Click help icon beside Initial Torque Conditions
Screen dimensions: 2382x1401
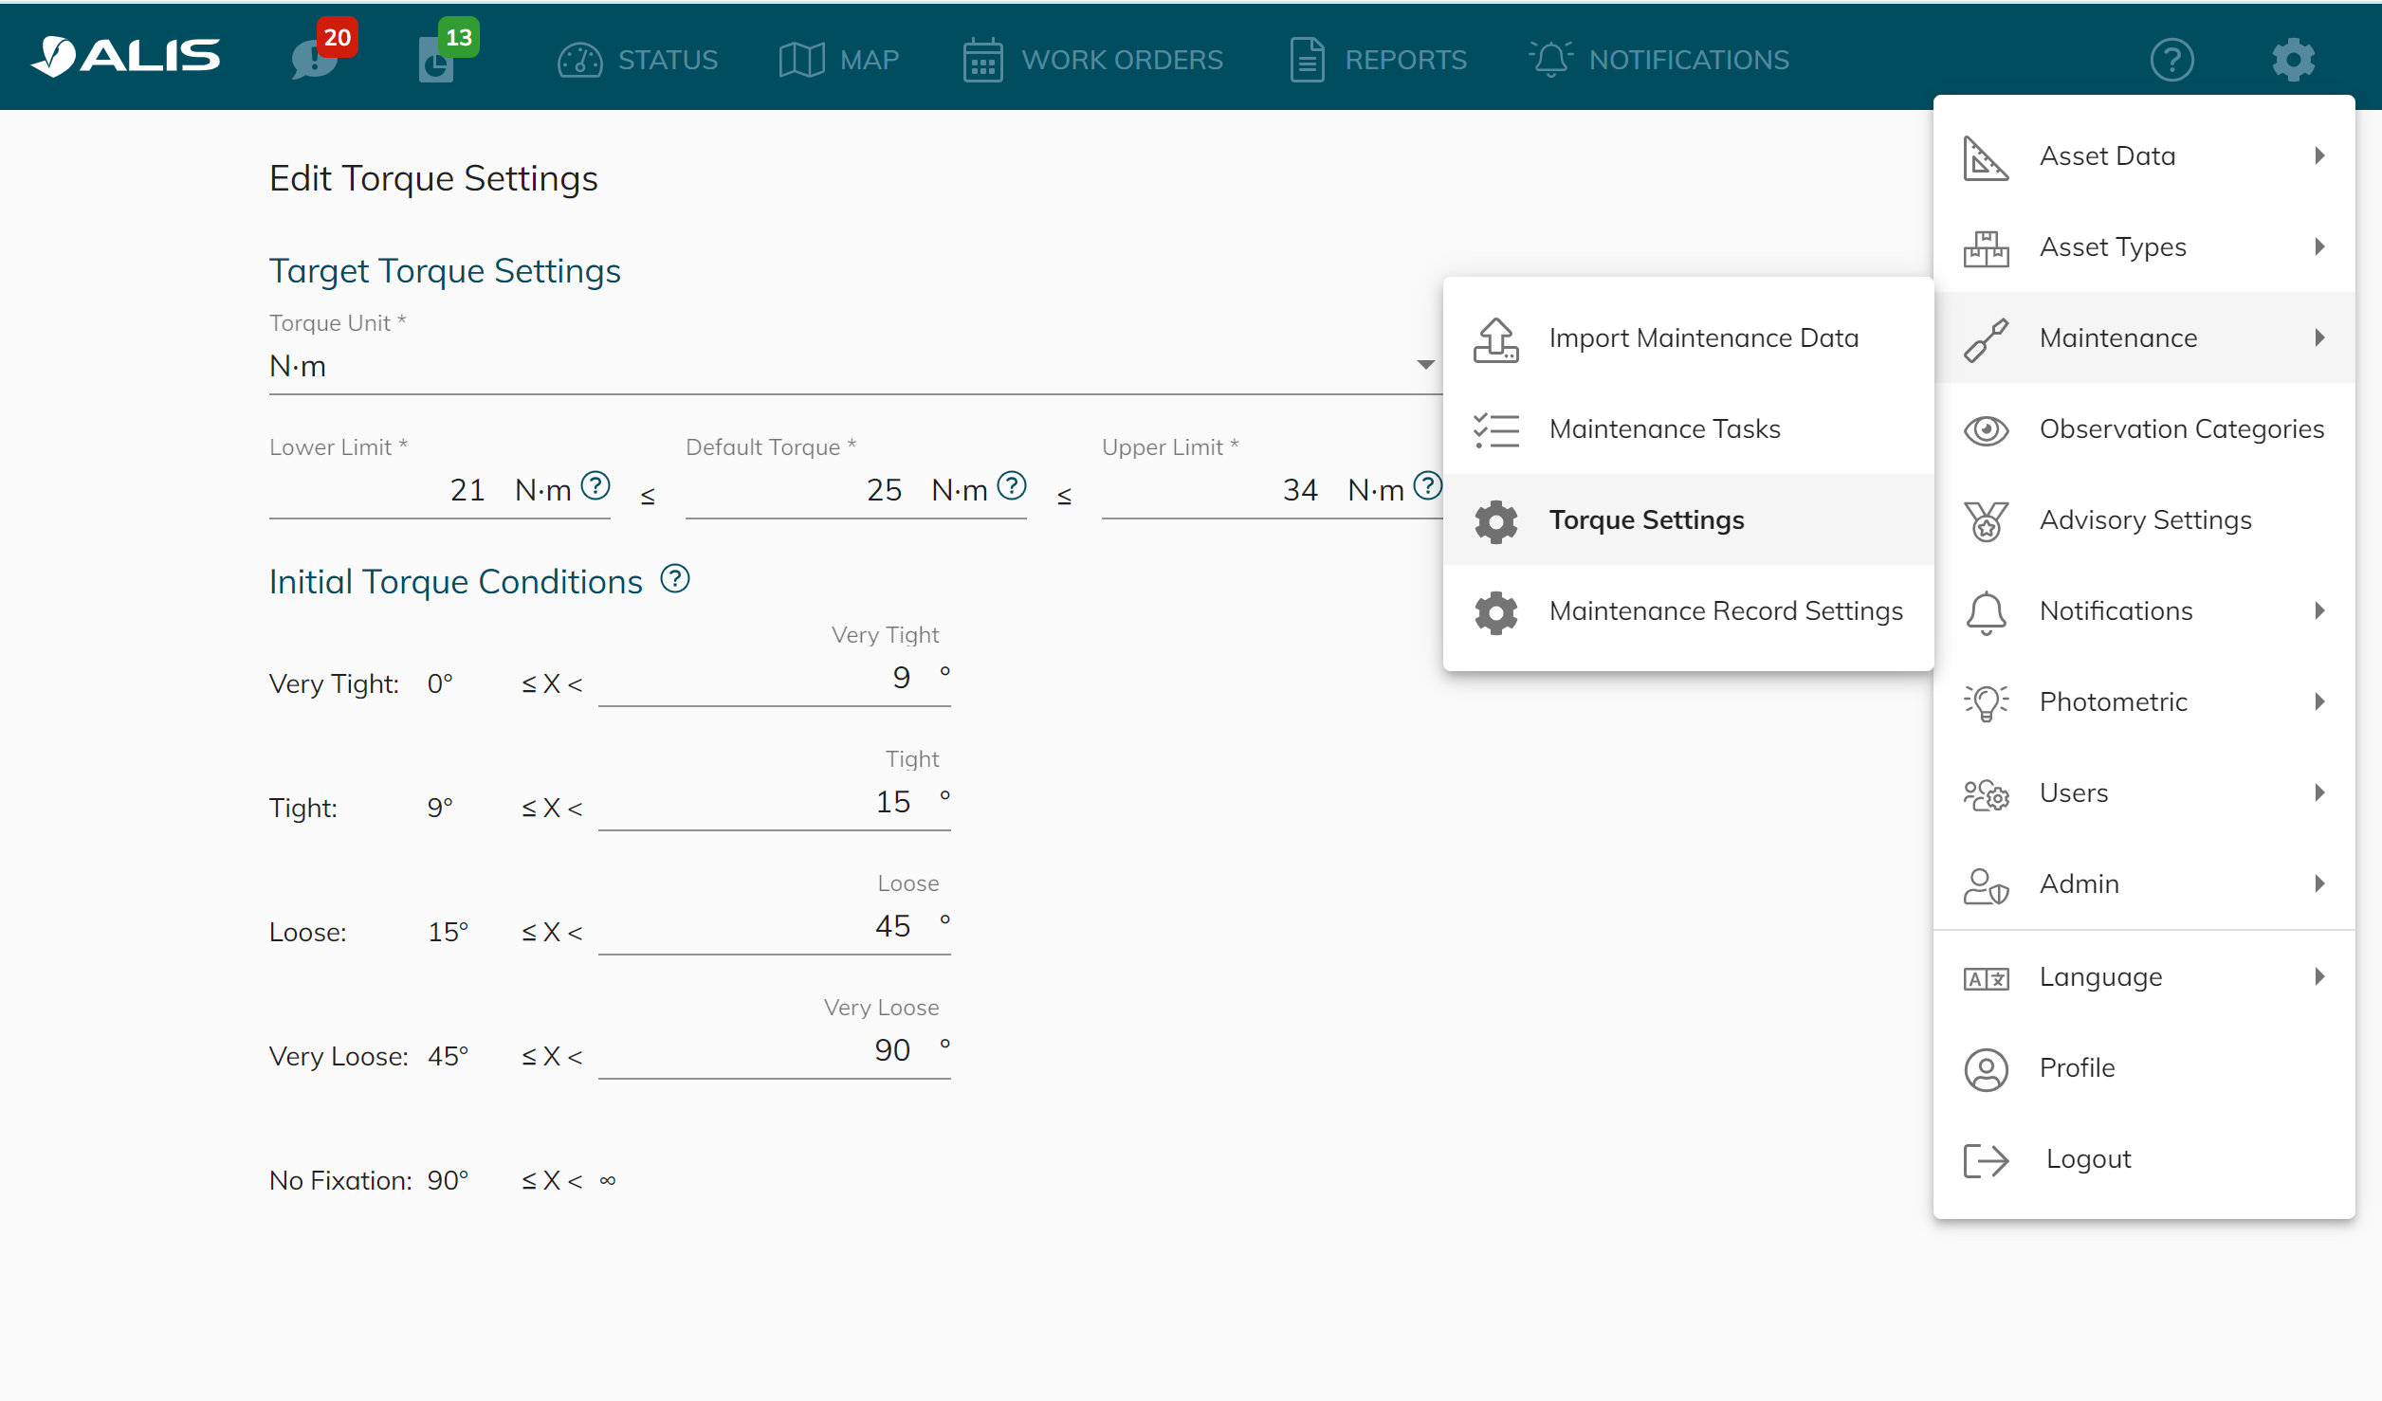675,578
